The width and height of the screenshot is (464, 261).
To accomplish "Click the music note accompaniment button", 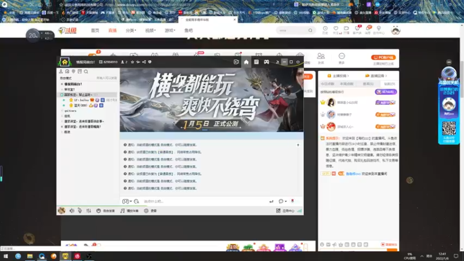I will tap(129, 211).
